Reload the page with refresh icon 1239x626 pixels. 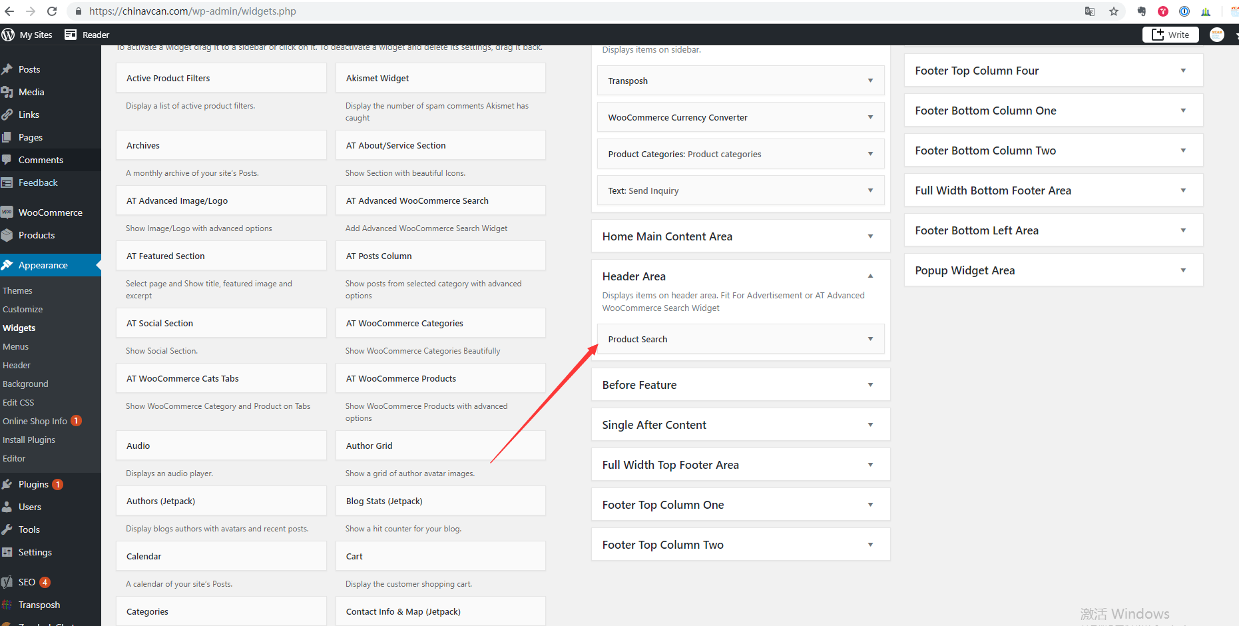(52, 11)
